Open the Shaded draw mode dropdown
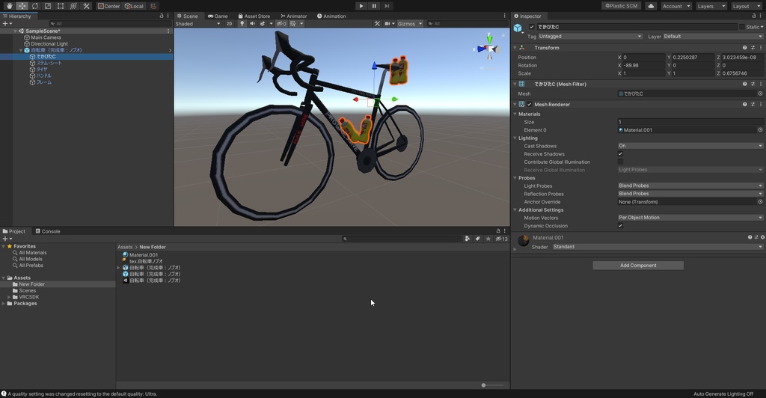766x398 pixels. (x=197, y=23)
